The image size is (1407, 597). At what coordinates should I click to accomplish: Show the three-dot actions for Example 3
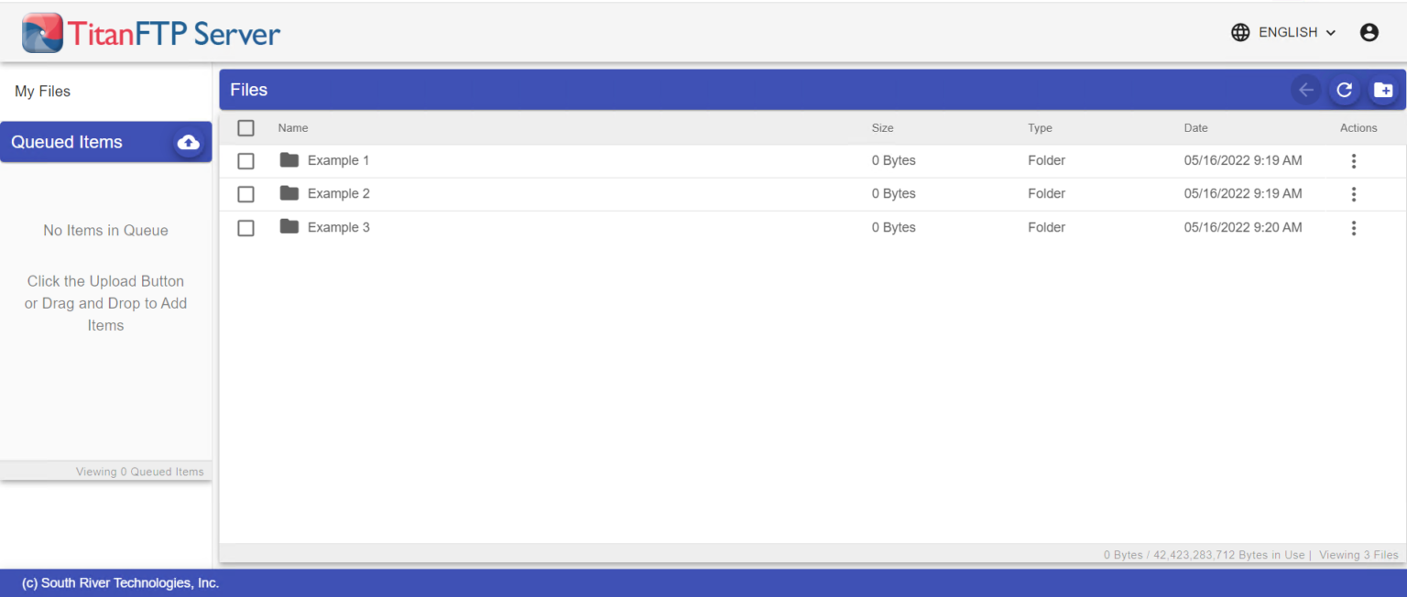coord(1353,228)
